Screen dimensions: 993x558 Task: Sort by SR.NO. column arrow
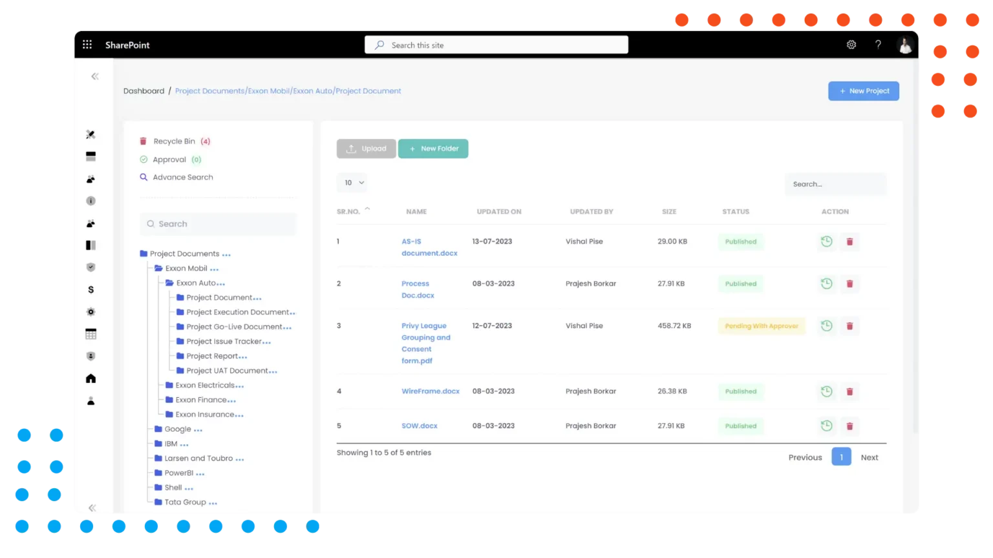[x=367, y=209]
